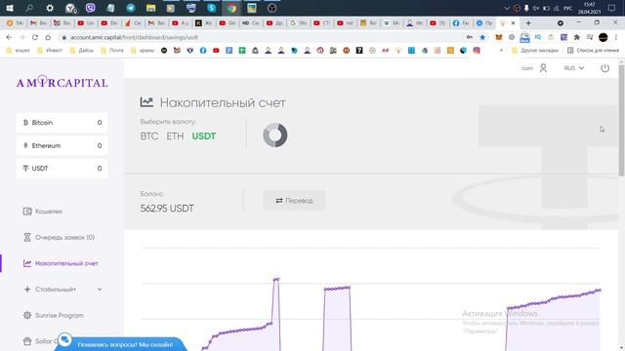This screenshot has height=351, width=625.
Task: Open the MetaMask fox extension
Action: point(499,37)
